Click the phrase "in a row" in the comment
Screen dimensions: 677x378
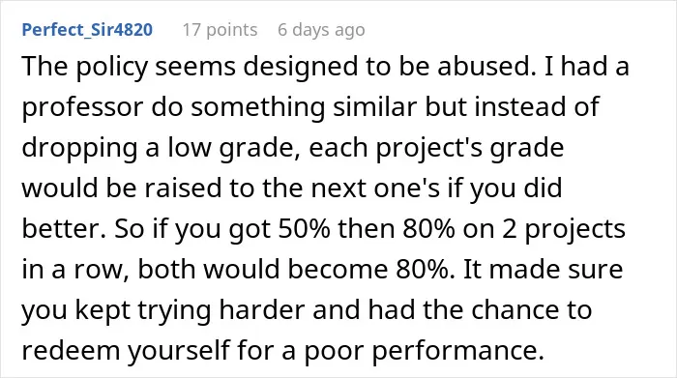coord(75,270)
